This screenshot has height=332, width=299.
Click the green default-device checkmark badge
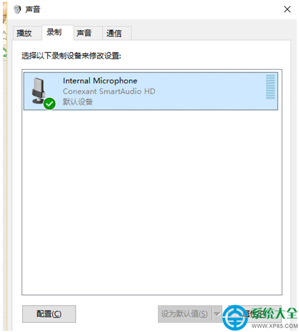[x=49, y=104]
